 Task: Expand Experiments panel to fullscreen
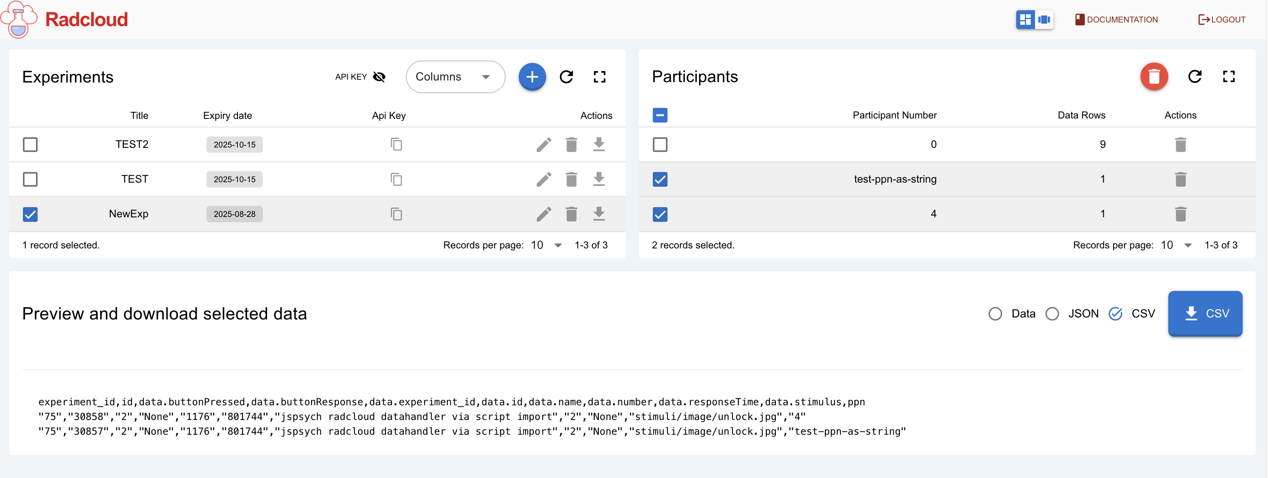pyautogui.click(x=599, y=77)
